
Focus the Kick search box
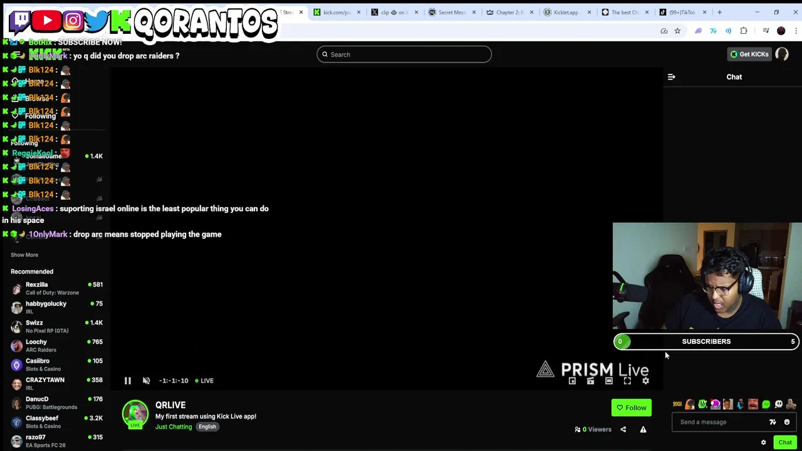click(x=404, y=54)
